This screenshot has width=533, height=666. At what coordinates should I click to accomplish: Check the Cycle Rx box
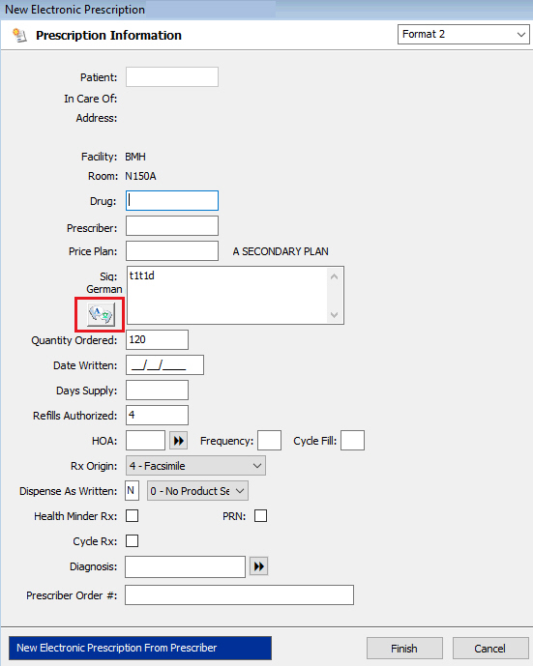tap(133, 541)
